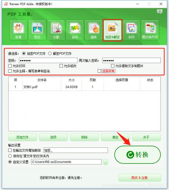
Task: Enable the 允许打印 checkbox
Action: coord(10,66)
